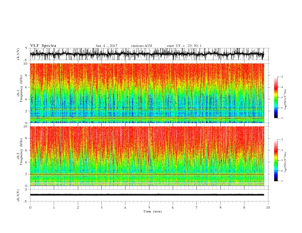Click the '6' kHz tick on ch.2 spectrogram
The height and width of the screenshot is (233, 302).
tap(27, 150)
